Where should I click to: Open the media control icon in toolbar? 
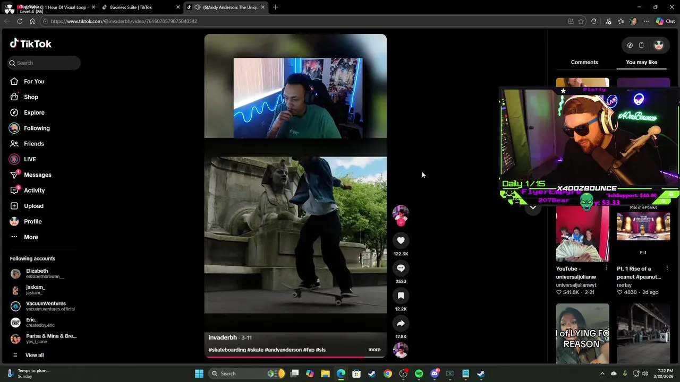608,21
